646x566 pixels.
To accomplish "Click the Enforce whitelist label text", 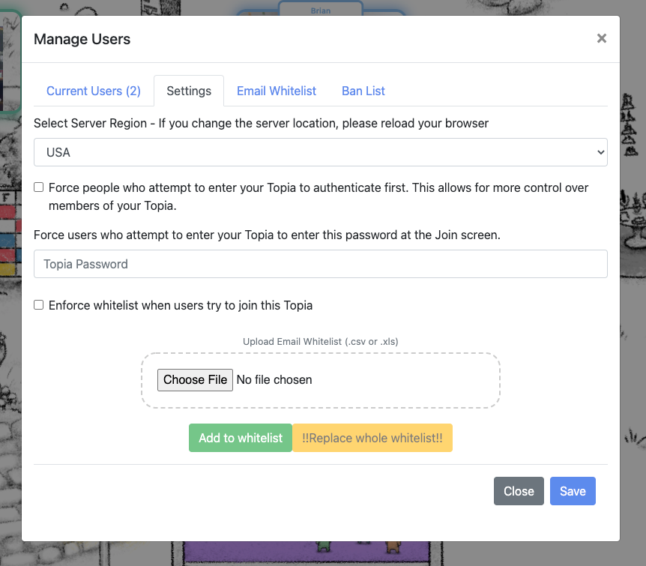I will click(181, 305).
